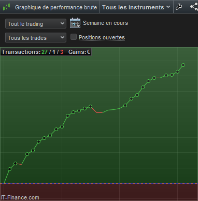Click the Semaine en cours label
Screen dimensions: 198x201
[x=105, y=23]
